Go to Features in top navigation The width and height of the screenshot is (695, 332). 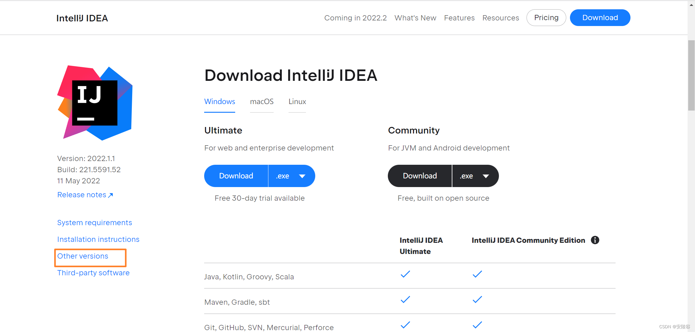(459, 18)
